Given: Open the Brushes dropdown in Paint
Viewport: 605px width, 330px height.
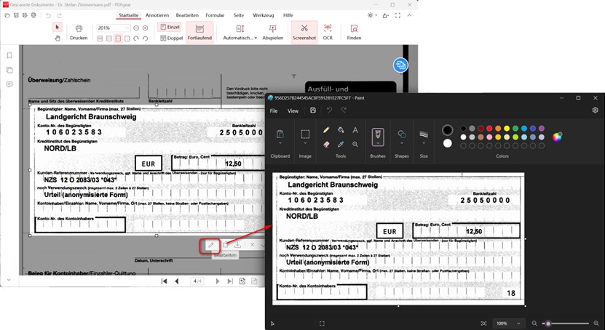Looking at the screenshot, I should 378,143.
